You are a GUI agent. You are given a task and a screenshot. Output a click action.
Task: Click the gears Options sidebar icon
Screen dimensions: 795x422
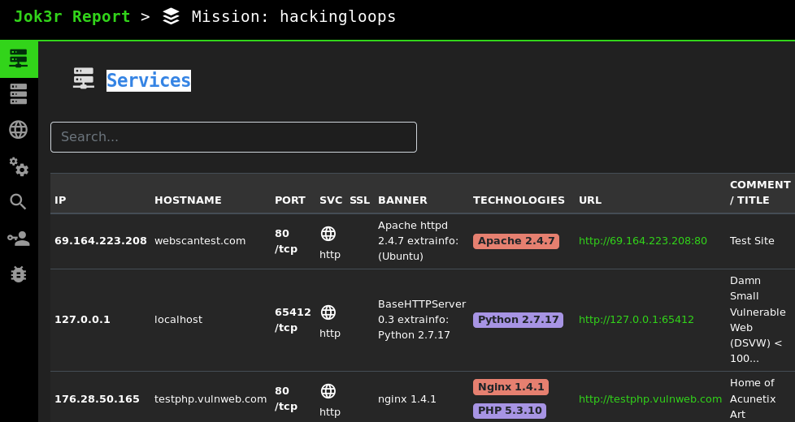pos(19,166)
